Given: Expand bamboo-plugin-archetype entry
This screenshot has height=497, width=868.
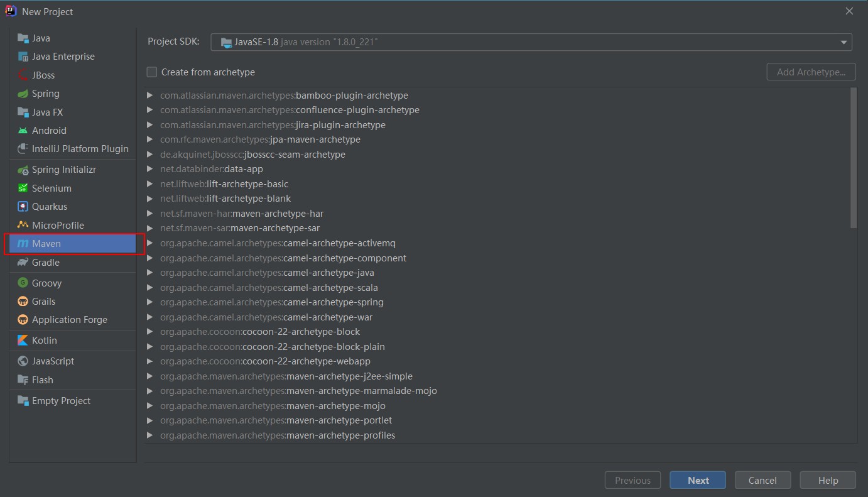Looking at the screenshot, I should (150, 96).
